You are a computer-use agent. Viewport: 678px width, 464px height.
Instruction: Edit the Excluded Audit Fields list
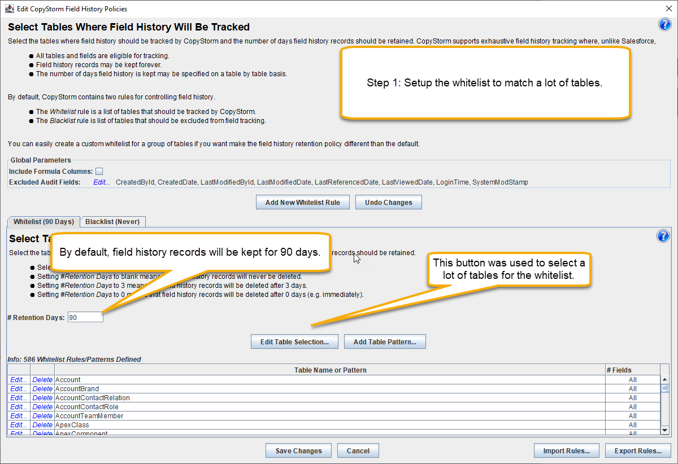pyautogui.click(x=102, y=182)
